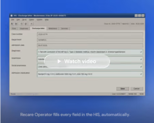Click the Admission medication label
Screen dimensions: 154x123
coord(20,73)
